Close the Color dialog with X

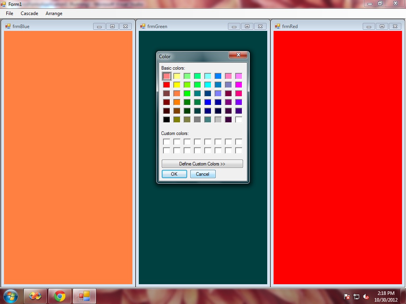(238, 55)
